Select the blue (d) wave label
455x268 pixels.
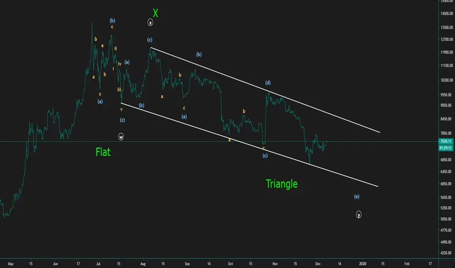[x=268, y=82]
